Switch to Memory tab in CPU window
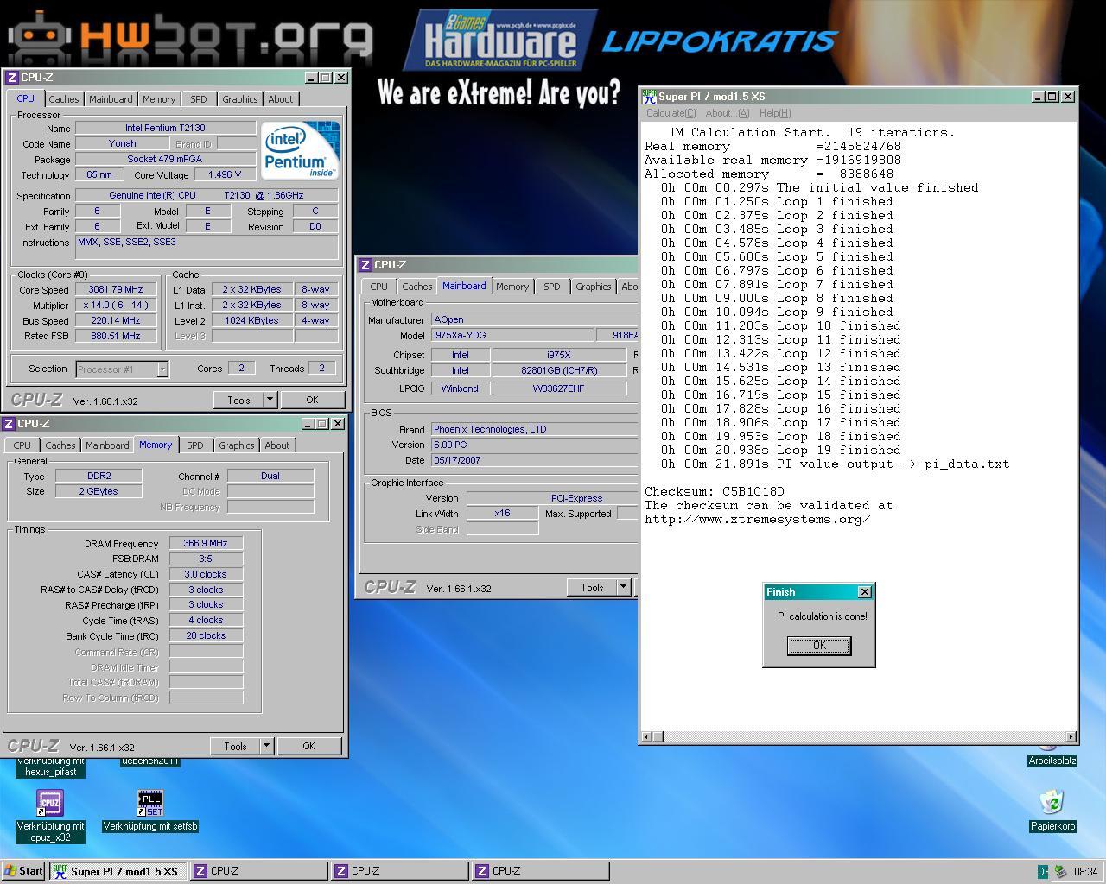 click(x=159, y=99)
